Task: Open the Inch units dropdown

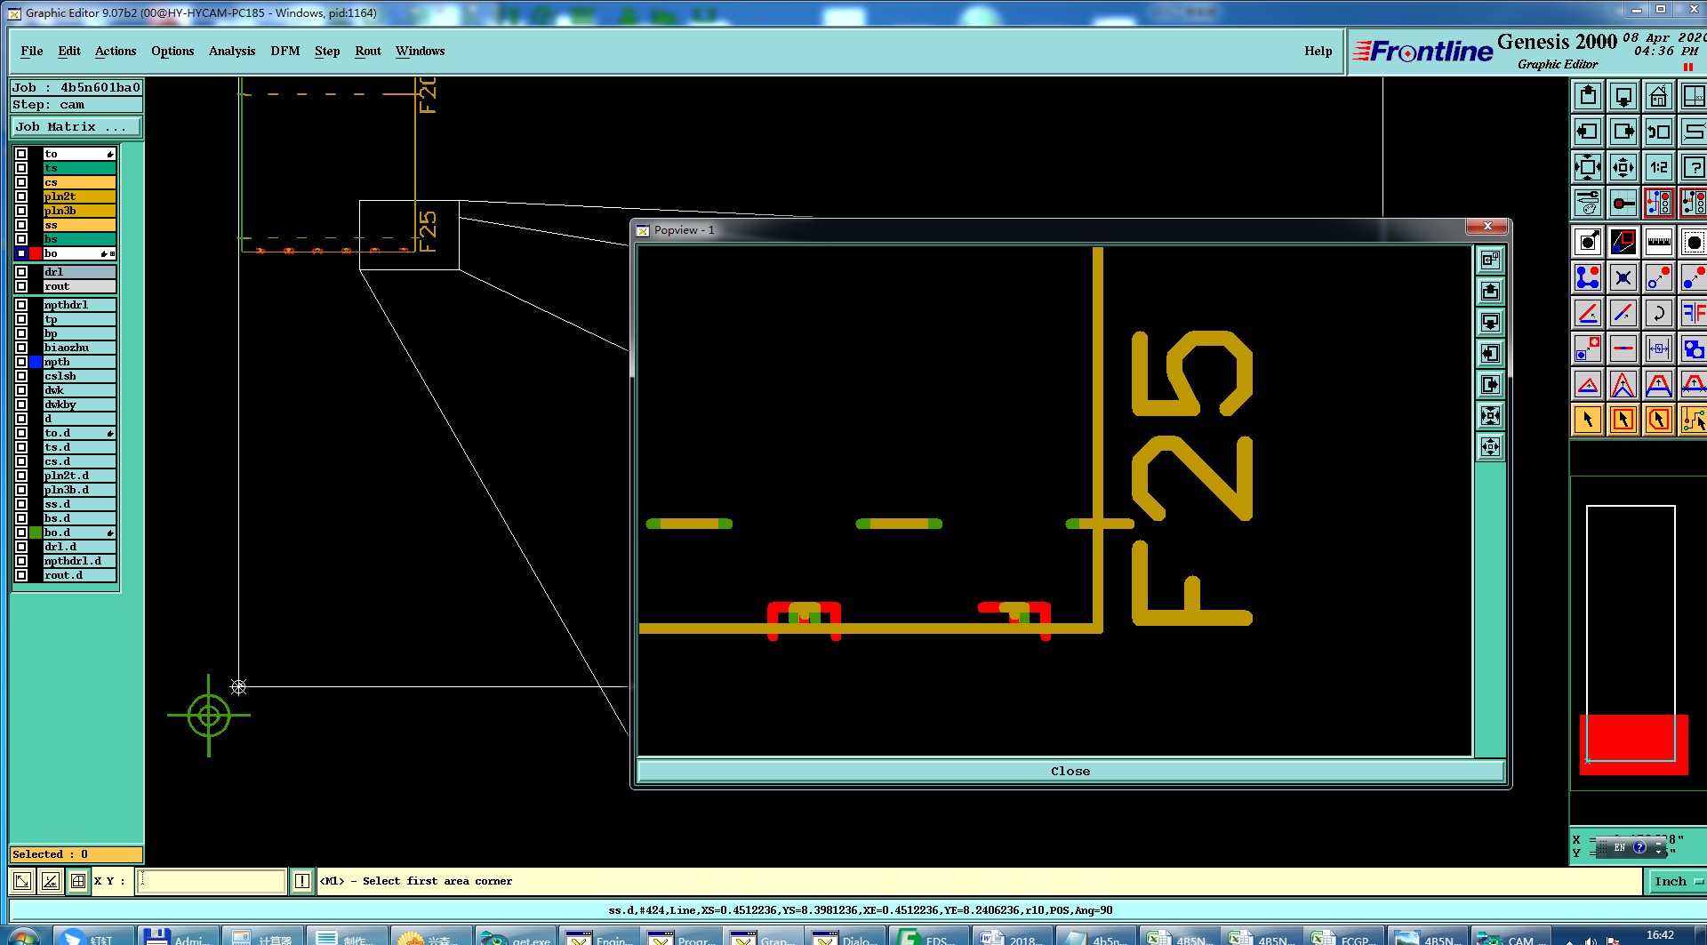Action: pos(1677,881)
